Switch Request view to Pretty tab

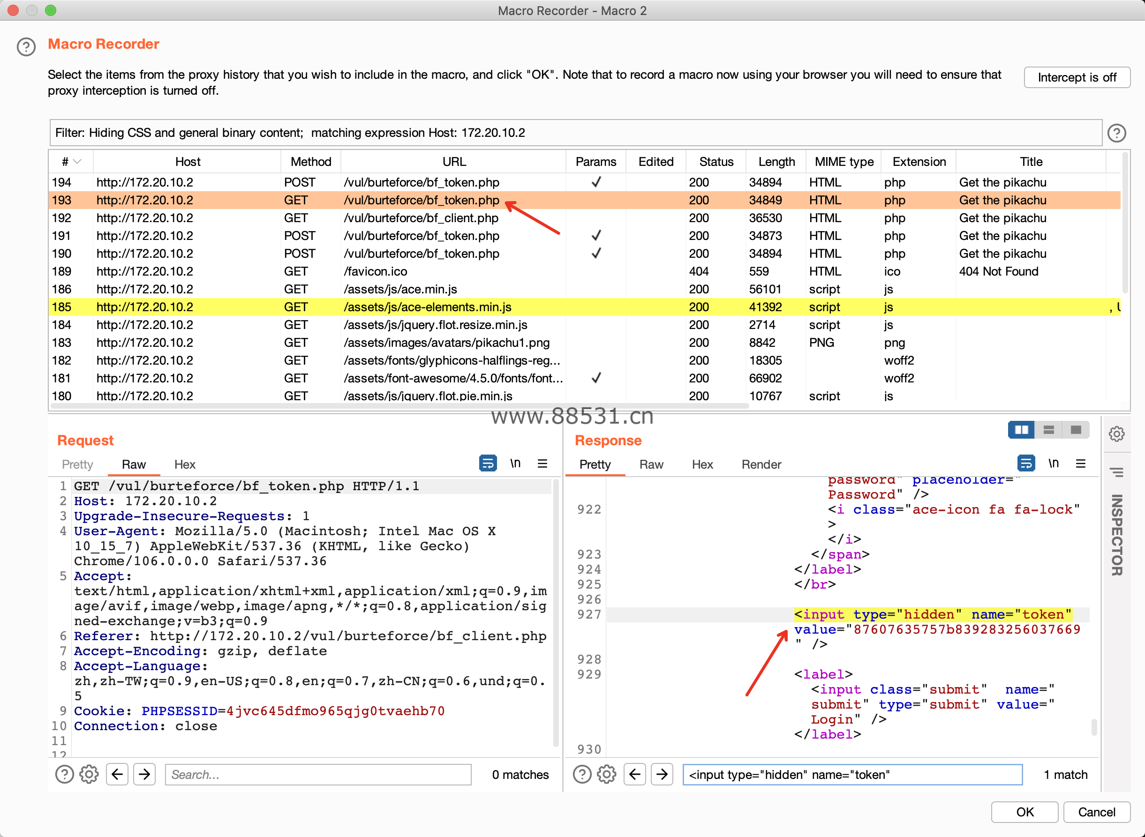(77, 464)
